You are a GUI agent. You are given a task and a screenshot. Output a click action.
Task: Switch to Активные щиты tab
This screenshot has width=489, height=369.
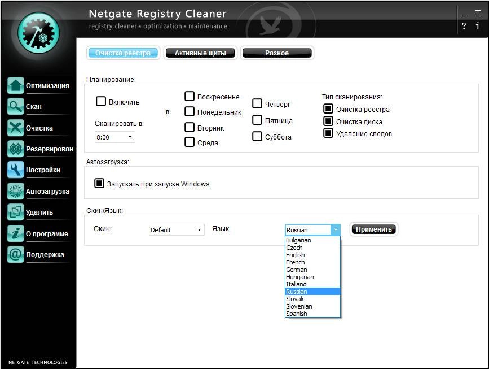click(200, 53)
